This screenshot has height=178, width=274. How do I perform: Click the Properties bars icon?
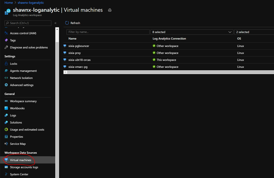[6, 137]
